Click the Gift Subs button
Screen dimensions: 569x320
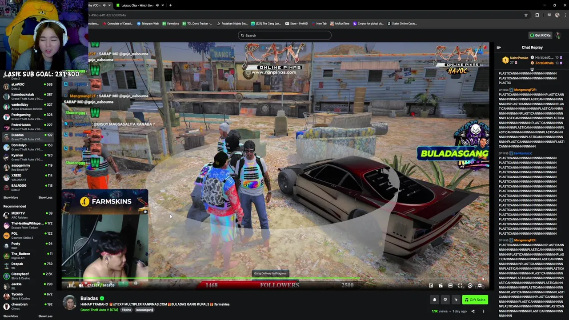pos(475,300)
